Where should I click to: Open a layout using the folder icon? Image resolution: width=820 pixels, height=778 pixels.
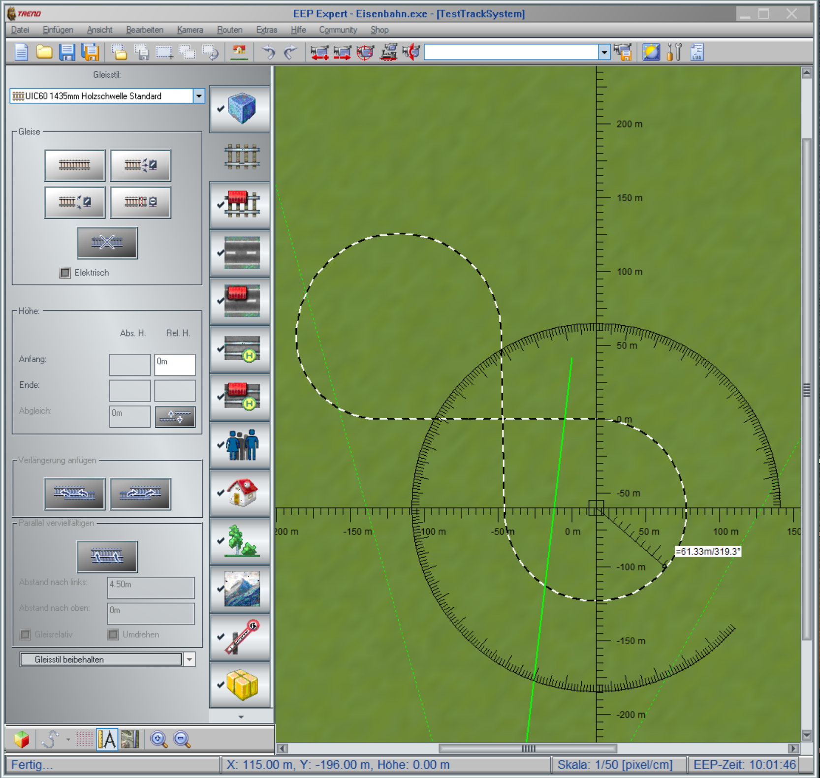(x=44, y=52)
